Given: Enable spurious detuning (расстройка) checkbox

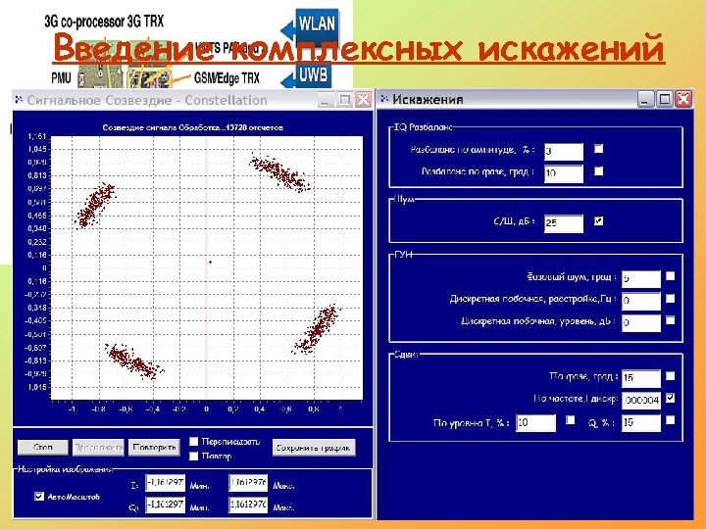Looking at the screenshot, I should click(670, 298).
